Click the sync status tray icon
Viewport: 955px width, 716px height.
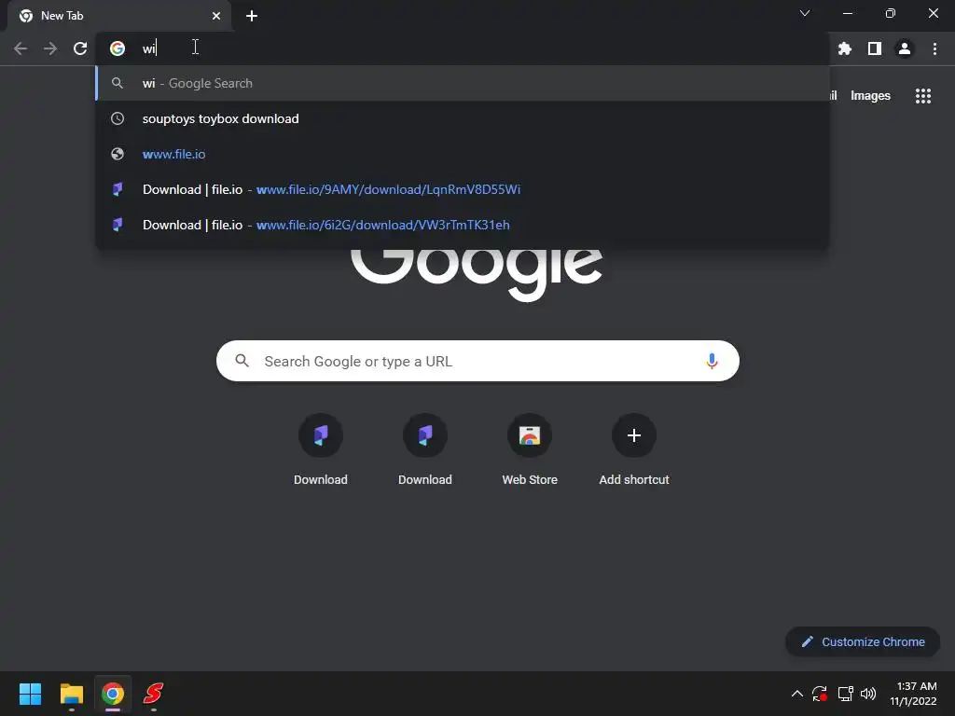click(820, 694)
